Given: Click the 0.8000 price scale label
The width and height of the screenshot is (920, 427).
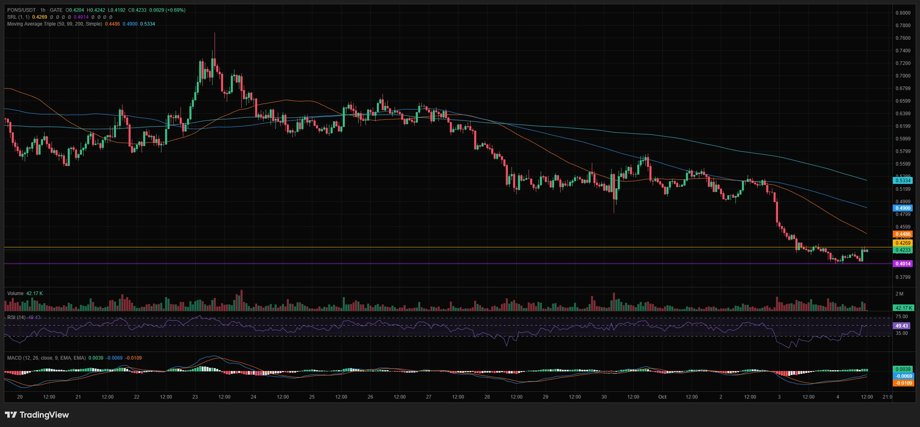Looking at the screenshot, I should [903, 13].
